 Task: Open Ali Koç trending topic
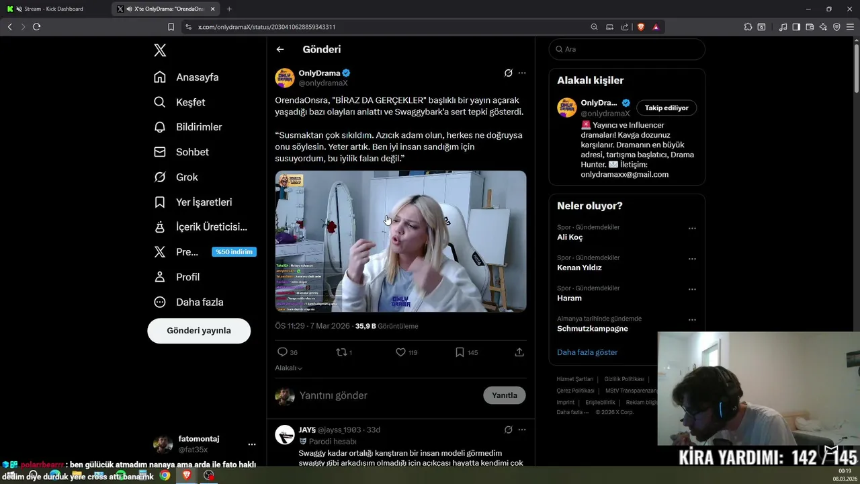click(570, 237)
